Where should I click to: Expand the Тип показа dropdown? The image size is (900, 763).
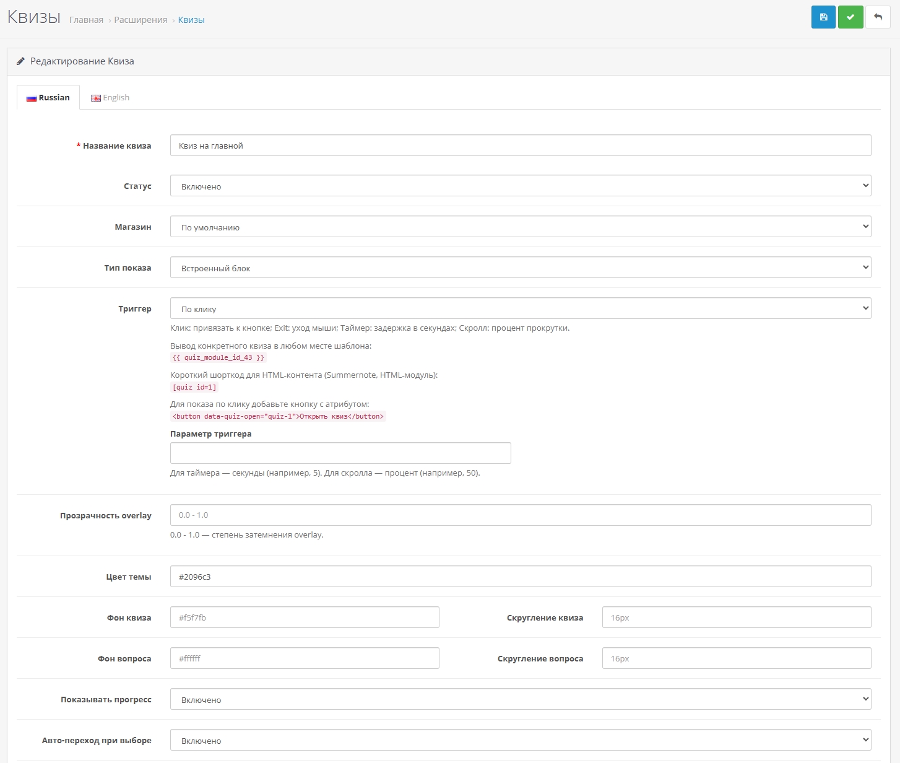click(x=520, y=268)
